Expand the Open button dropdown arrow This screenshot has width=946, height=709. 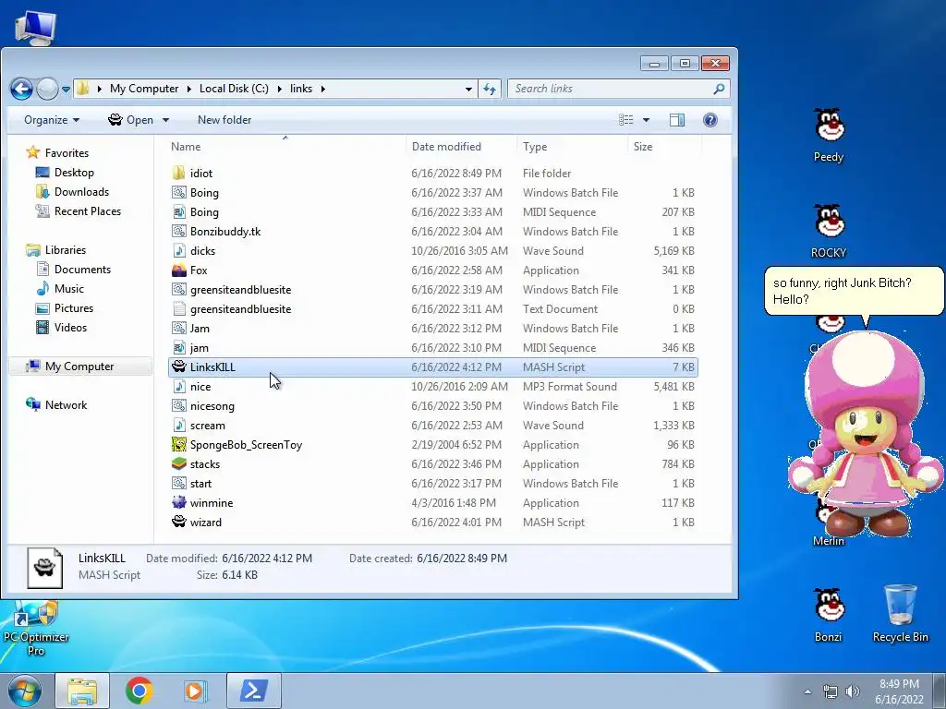tap(165, 120)
